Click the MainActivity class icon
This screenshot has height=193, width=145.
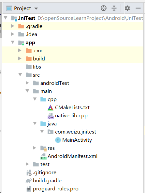[x=58, y=140]
